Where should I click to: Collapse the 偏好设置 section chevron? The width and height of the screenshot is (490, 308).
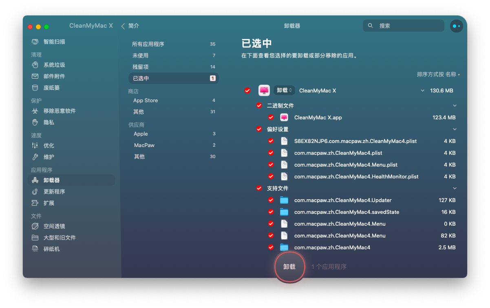455,129
